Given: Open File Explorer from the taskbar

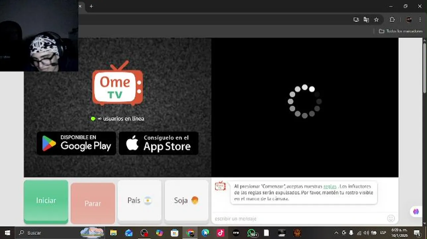Looking at the screenshot, I should click(x=113, y=233).
